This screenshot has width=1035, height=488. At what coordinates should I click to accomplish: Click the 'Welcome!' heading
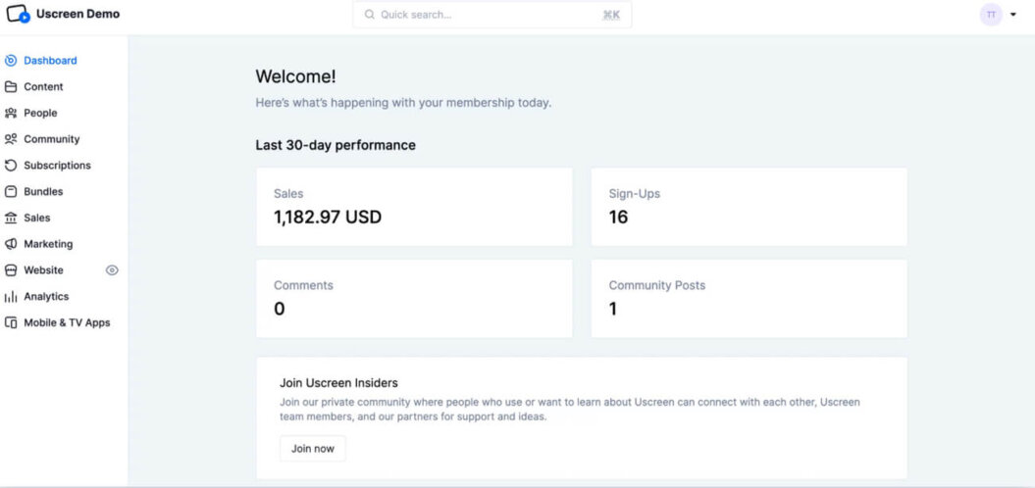tap(295, 76)
